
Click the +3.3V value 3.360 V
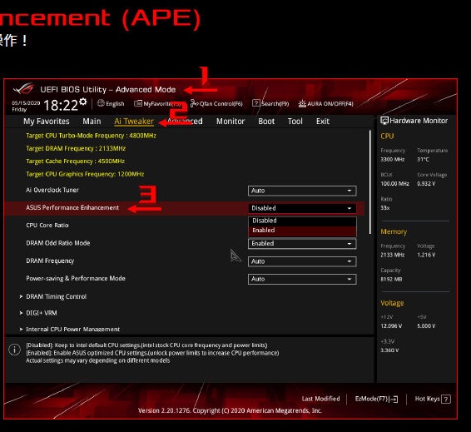[389, 350]
